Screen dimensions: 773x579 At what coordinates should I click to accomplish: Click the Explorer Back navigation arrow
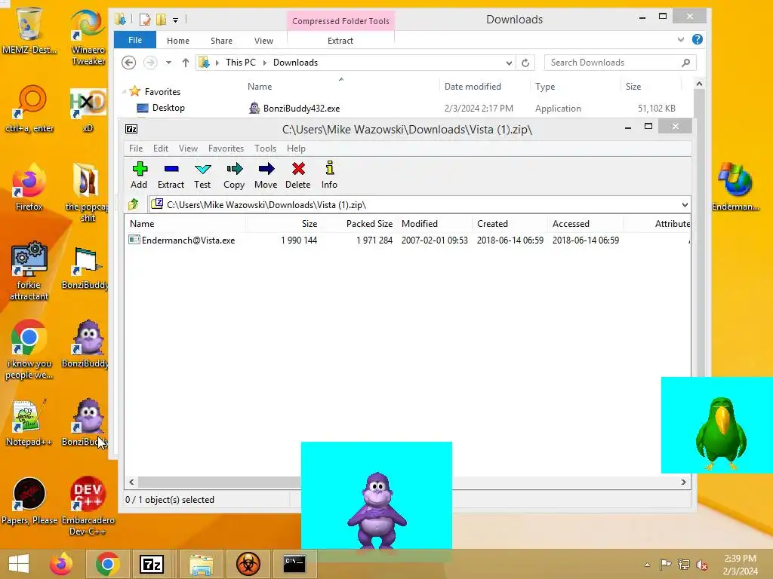click(x=128, y=63)
